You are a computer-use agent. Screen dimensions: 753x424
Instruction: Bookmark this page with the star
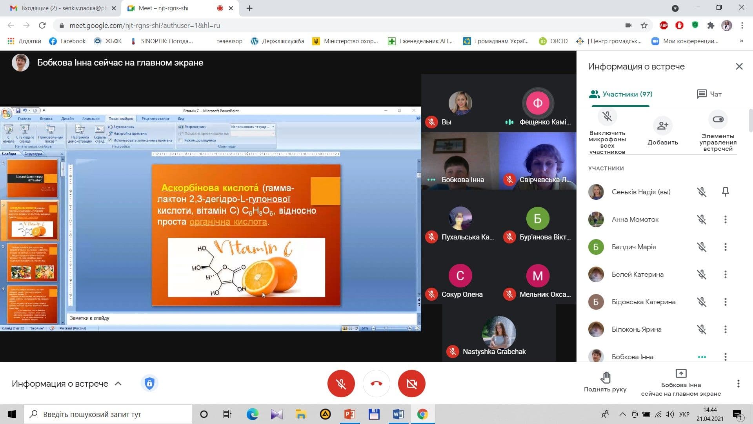pos(644,26)
